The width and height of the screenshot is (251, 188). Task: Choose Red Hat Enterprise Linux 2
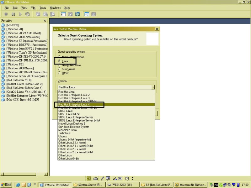click(106, 95)
